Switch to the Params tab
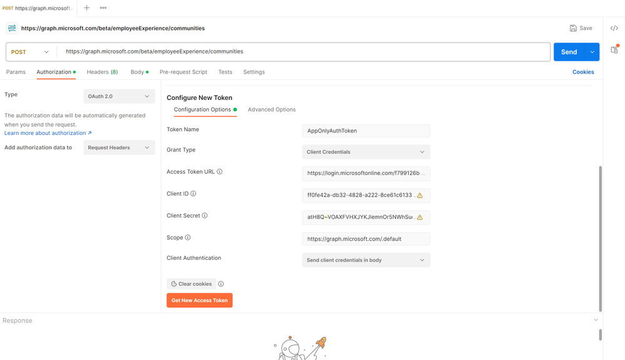 click(x=16, y=72)
